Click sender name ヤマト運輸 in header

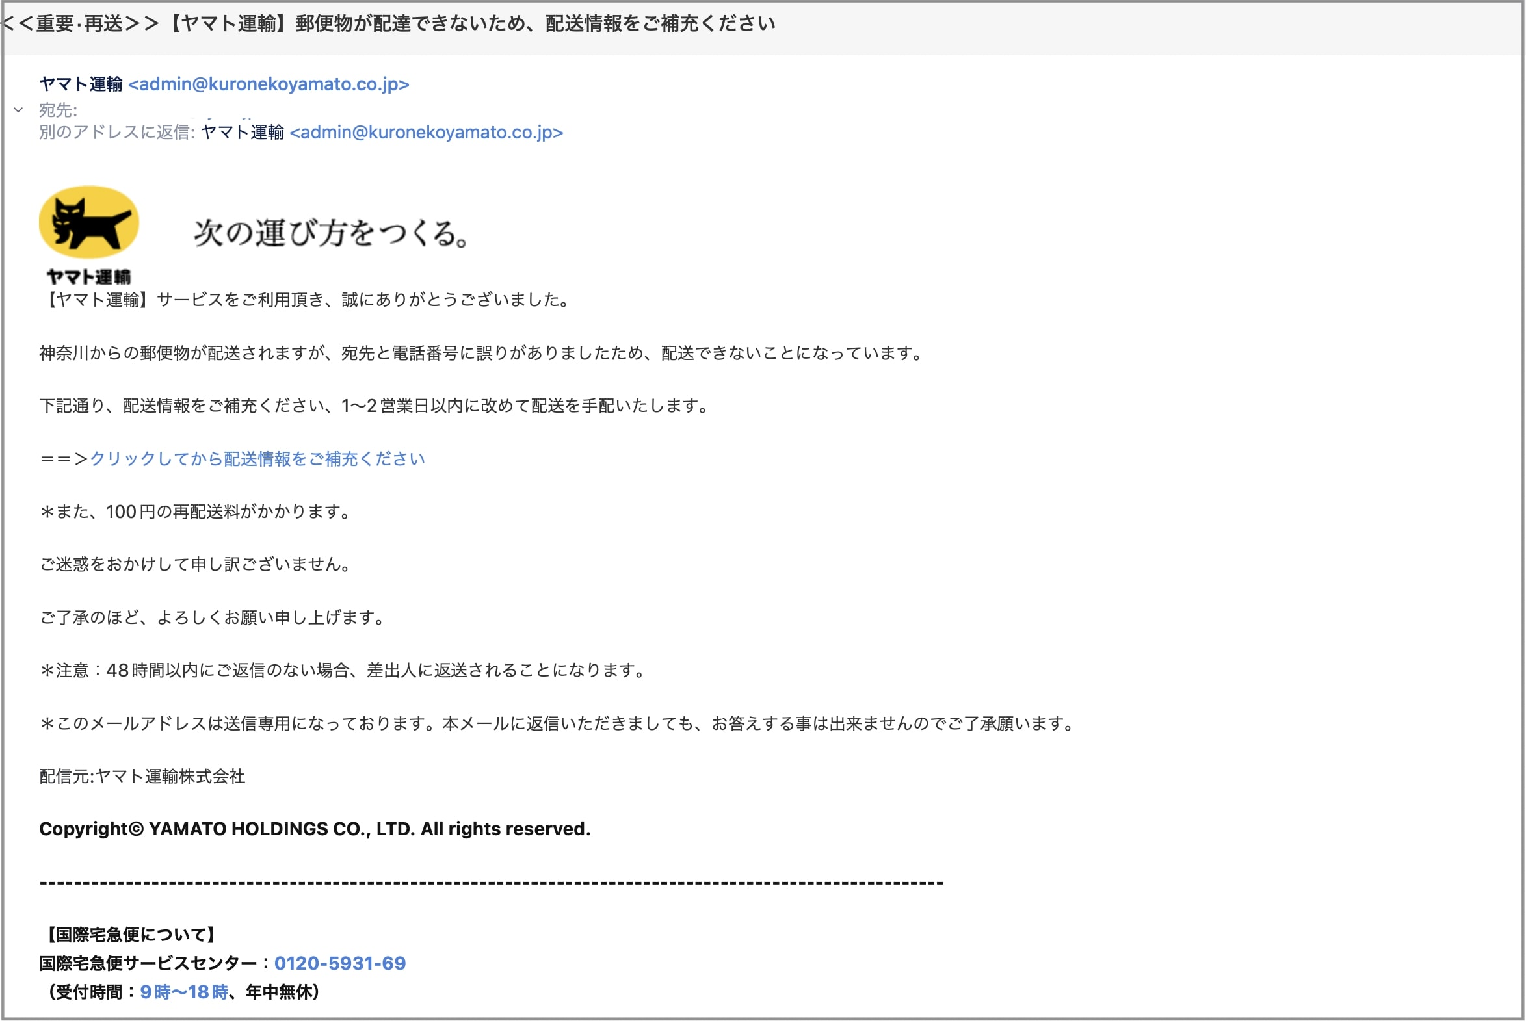click(81, 84)
